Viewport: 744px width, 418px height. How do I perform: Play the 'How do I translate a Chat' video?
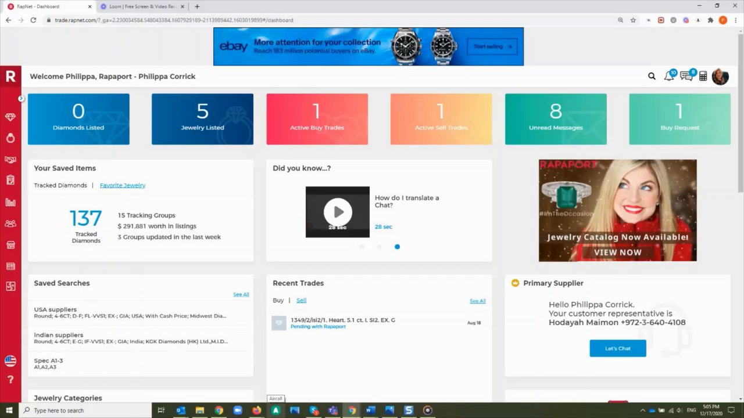click(338, 212)
